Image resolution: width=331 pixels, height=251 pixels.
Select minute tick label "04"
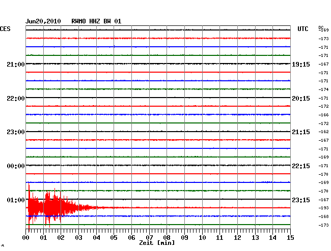pos(96,238)
